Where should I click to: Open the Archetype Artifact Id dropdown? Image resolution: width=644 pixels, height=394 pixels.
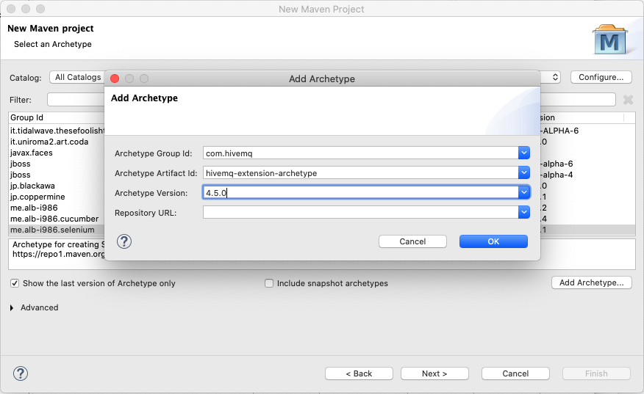tap(523, 173)
